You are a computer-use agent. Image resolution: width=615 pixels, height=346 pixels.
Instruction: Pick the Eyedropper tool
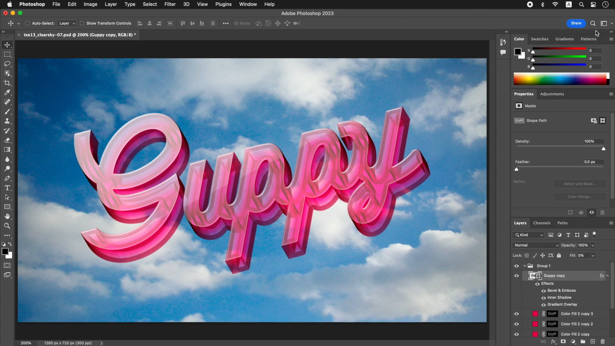(7, 93)
